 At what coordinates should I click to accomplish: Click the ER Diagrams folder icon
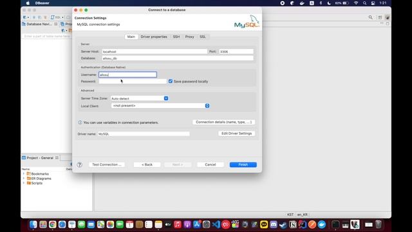[29, 179]
